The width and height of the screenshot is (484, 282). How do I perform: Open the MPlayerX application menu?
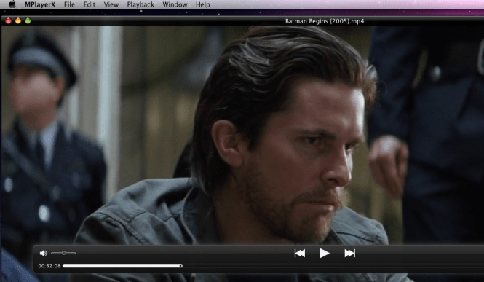pos(40,4)
